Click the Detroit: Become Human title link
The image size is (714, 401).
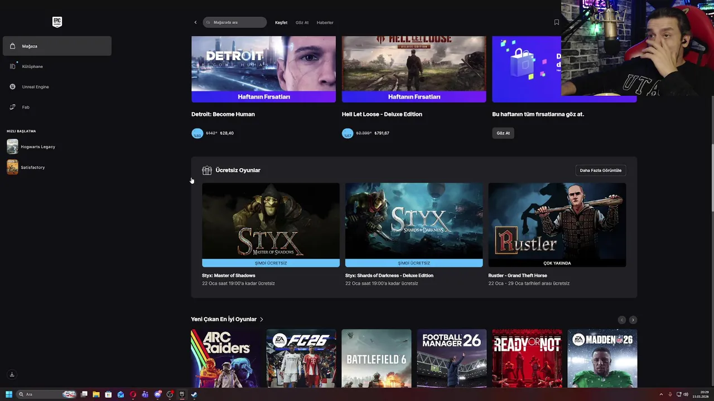[x=223, y=114]
